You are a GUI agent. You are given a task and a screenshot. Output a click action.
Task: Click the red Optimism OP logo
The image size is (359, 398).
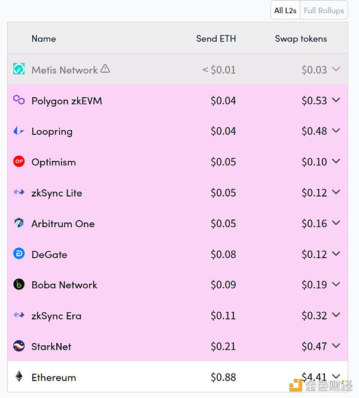click(x=19, y=161)
